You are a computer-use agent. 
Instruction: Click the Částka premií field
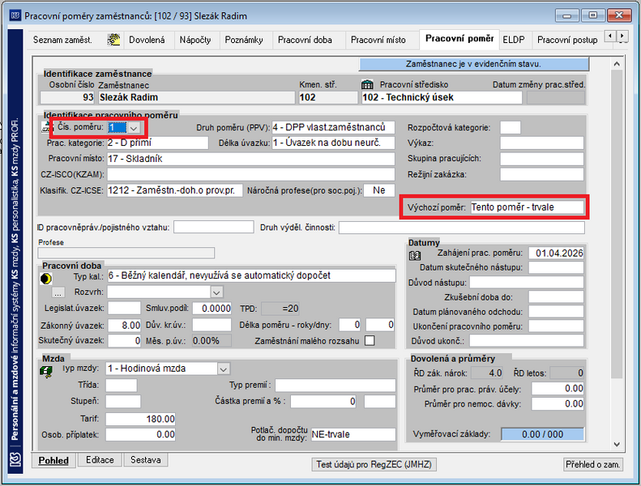click(x=323, y=402)
